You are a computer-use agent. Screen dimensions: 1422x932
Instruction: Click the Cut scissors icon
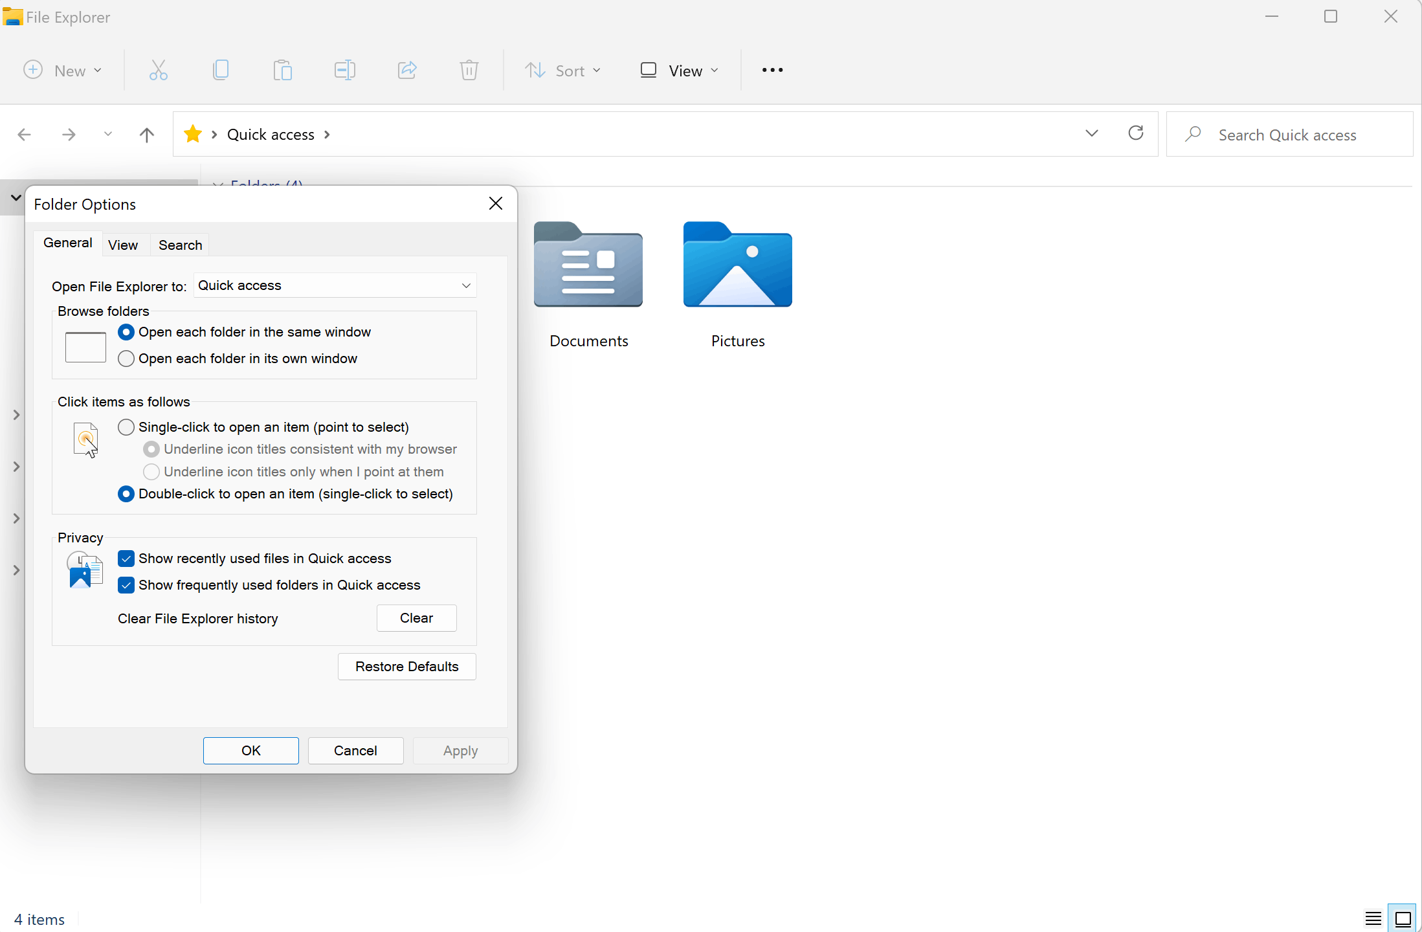coord(158,70)
